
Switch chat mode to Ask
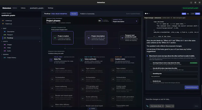point(188,14)
